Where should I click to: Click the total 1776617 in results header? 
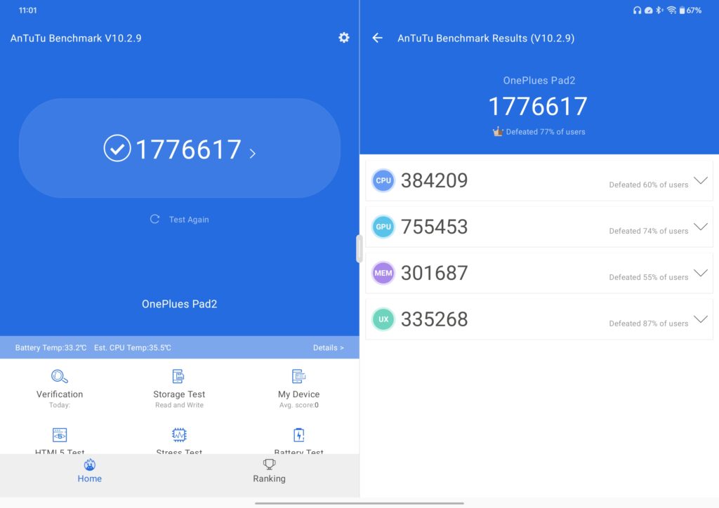click(538, 106)
